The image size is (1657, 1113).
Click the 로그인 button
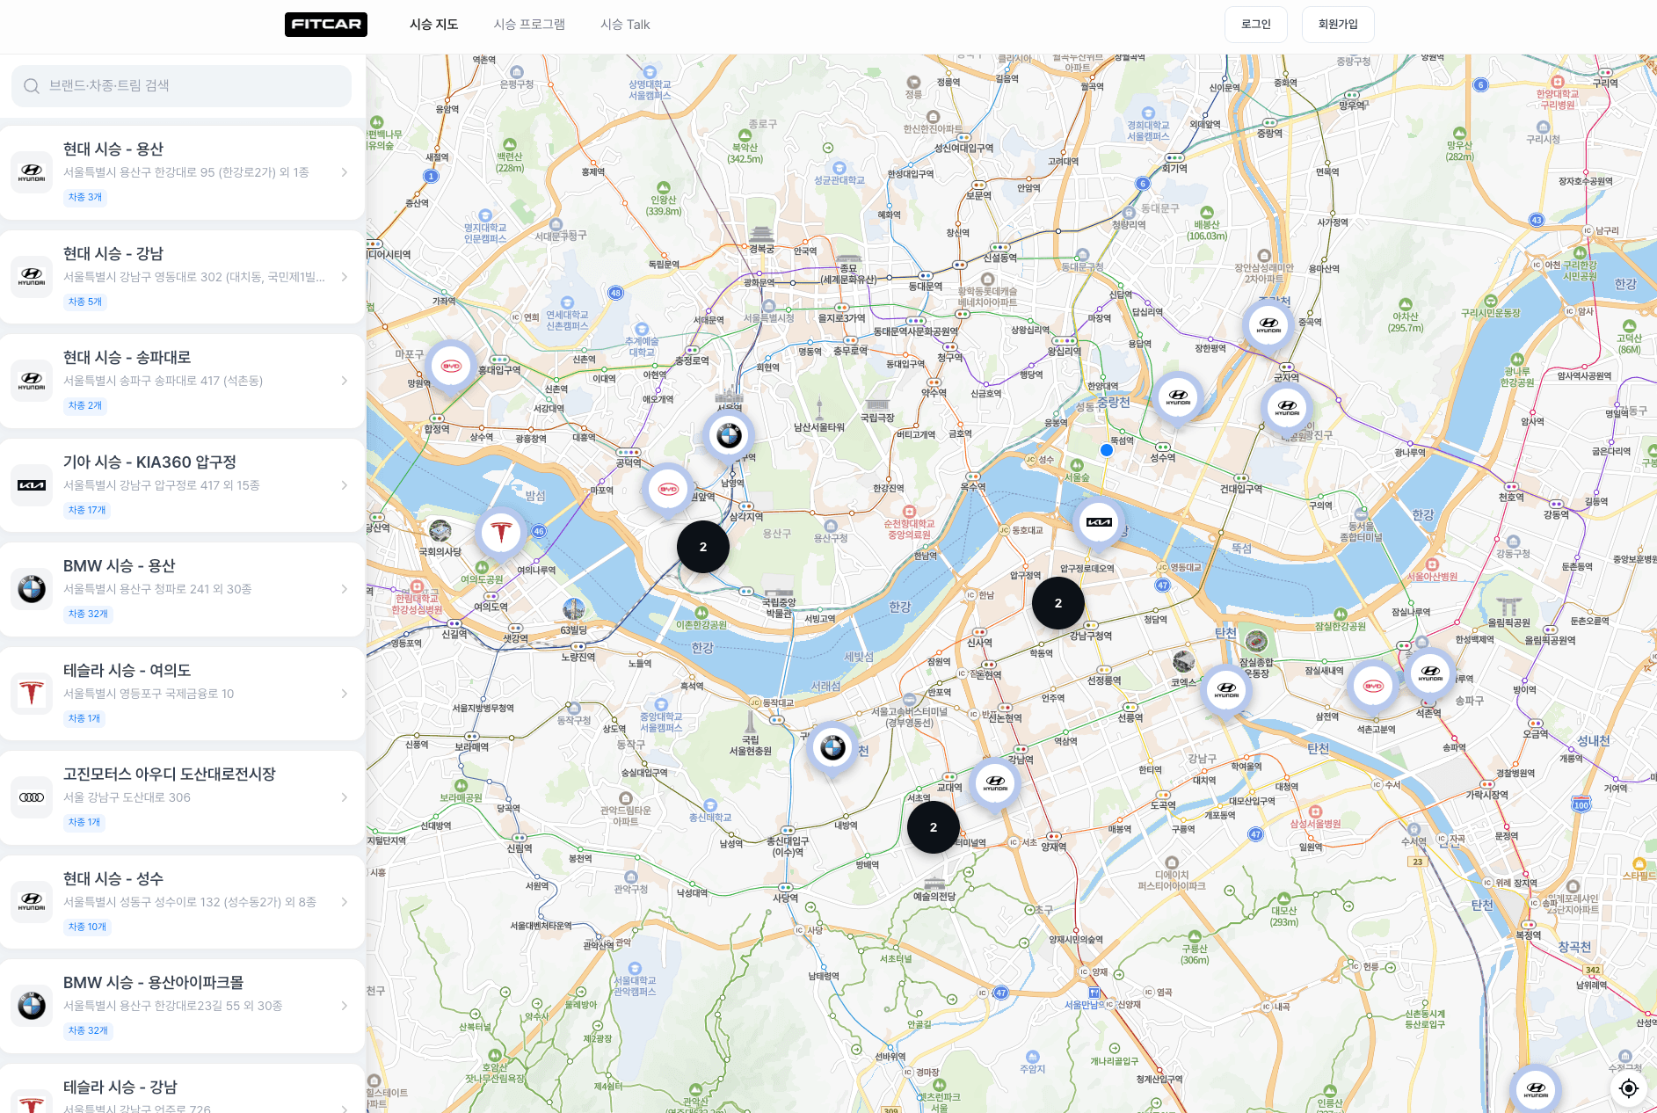pos(1256,25)
